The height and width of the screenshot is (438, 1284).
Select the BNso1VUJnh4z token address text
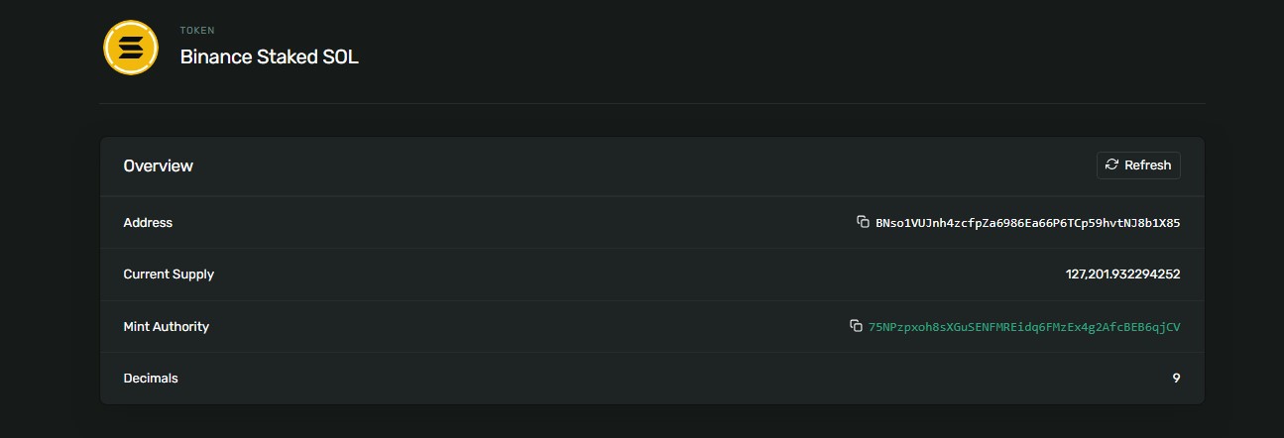pyautogui.click(x=1027, y=223)
